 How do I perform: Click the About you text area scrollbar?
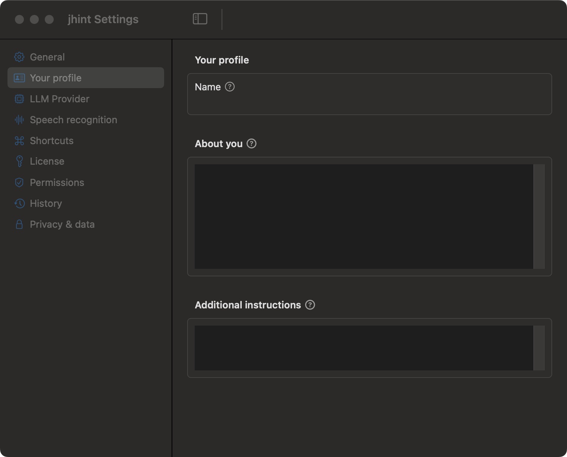coord(539,217)
